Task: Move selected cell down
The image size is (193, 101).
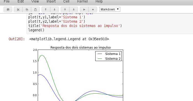Action: click(x=55, y=9)
